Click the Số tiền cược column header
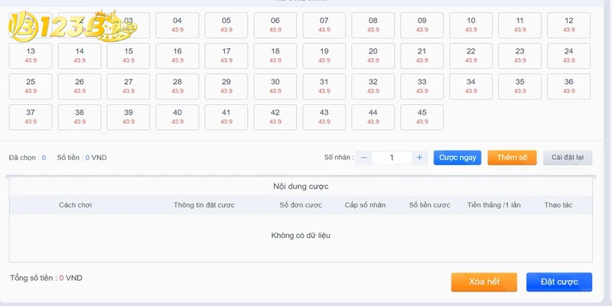Screen dimensions: 612x306 coord(429,205)
